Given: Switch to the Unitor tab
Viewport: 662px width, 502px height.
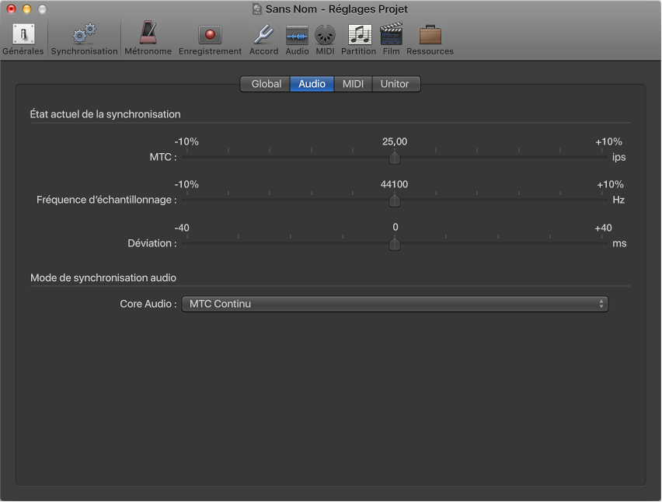Looking at the screenshot, I should pos(395,84).
